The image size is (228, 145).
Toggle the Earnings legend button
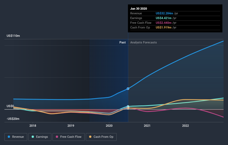pos(40,137)
